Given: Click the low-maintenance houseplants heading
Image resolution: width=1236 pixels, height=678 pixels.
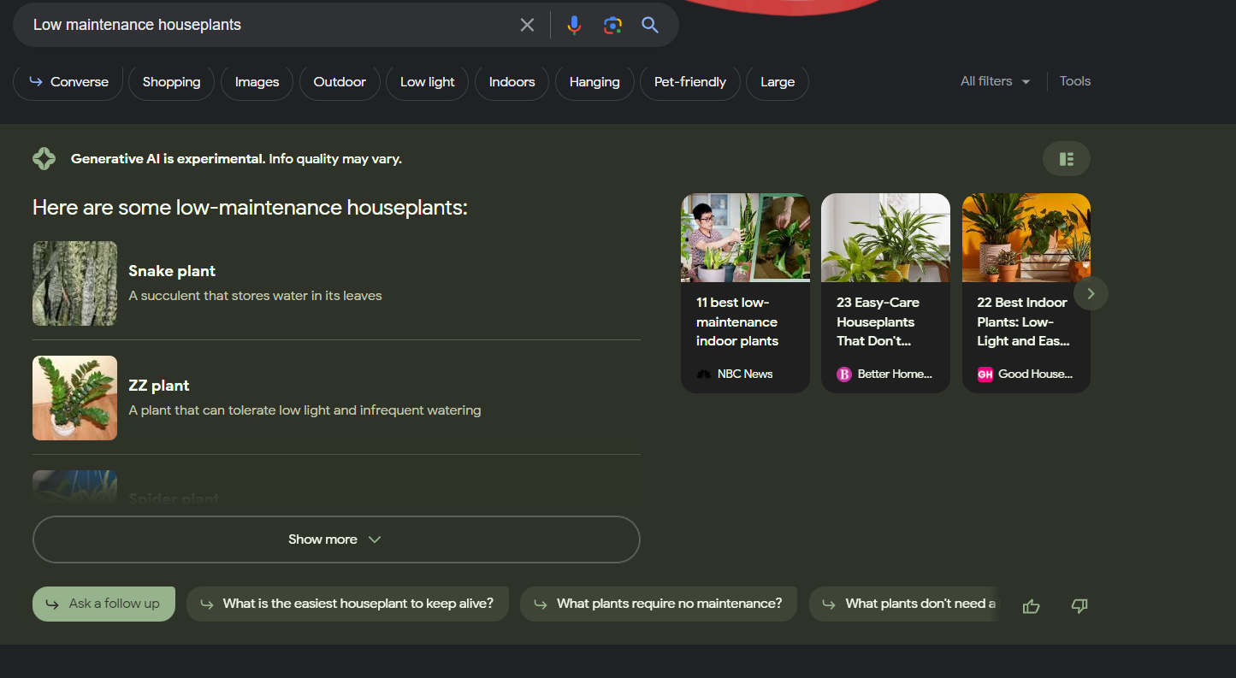Looking at the screenshot, I should pyautogui.click(x=250, y=208).
